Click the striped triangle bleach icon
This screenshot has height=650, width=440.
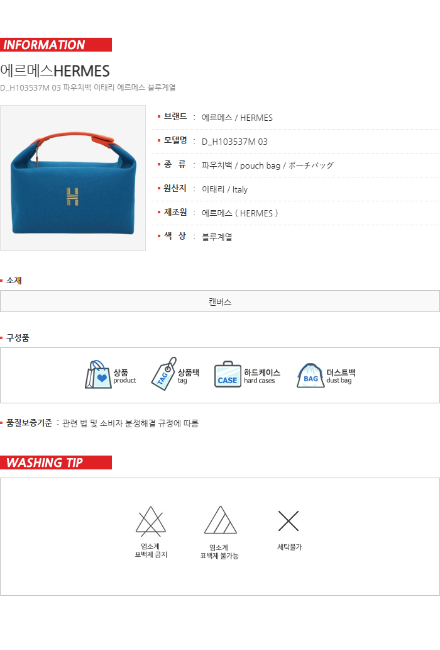pyautogui.click(x=220, y=520)
